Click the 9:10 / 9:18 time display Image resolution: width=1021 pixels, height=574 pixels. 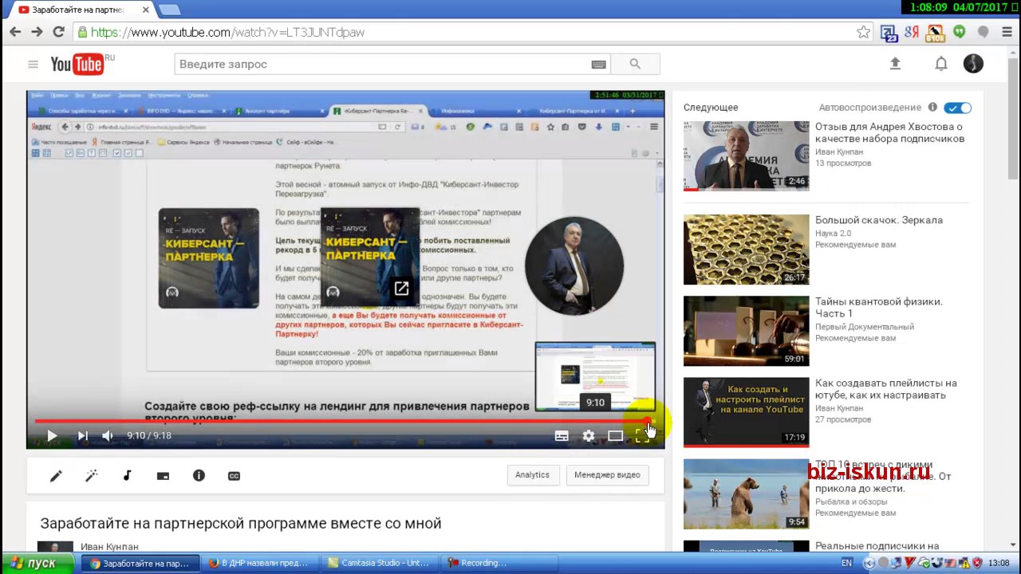pos(149,435)
